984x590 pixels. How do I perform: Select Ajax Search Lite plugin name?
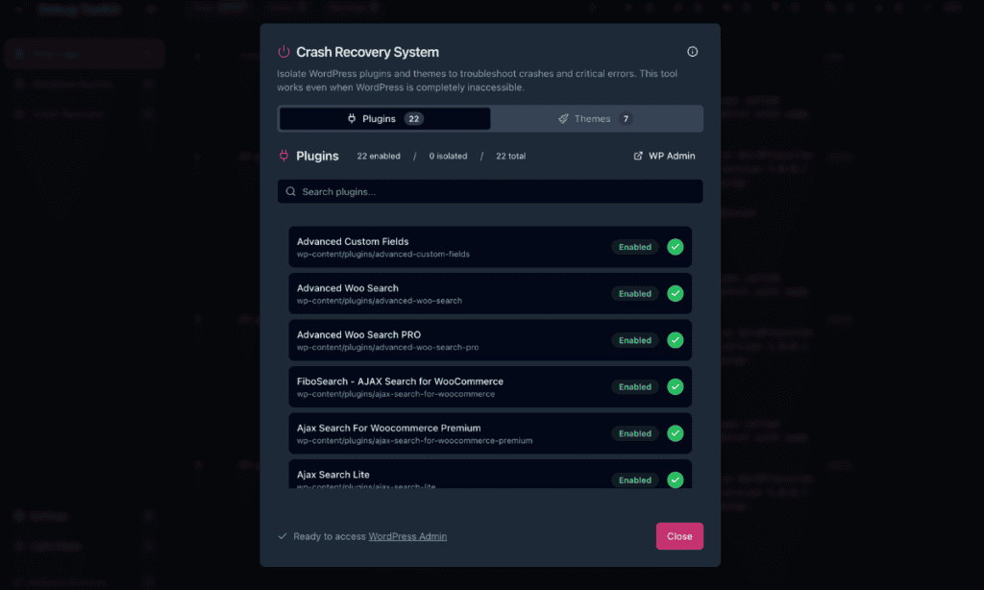pyautogui.click(x=333, y=475)
